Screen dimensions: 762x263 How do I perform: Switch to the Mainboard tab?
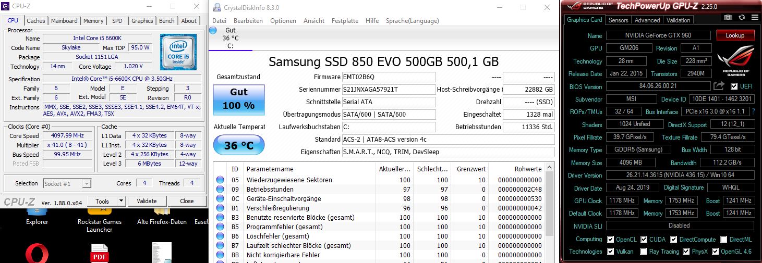(64, 21)
